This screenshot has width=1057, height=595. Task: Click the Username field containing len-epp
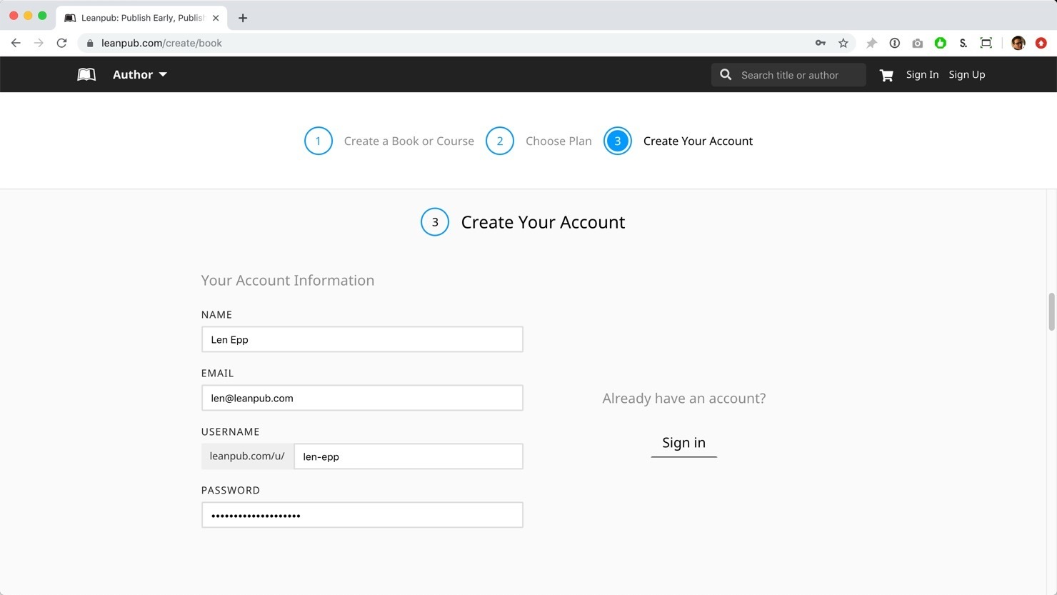408,456
